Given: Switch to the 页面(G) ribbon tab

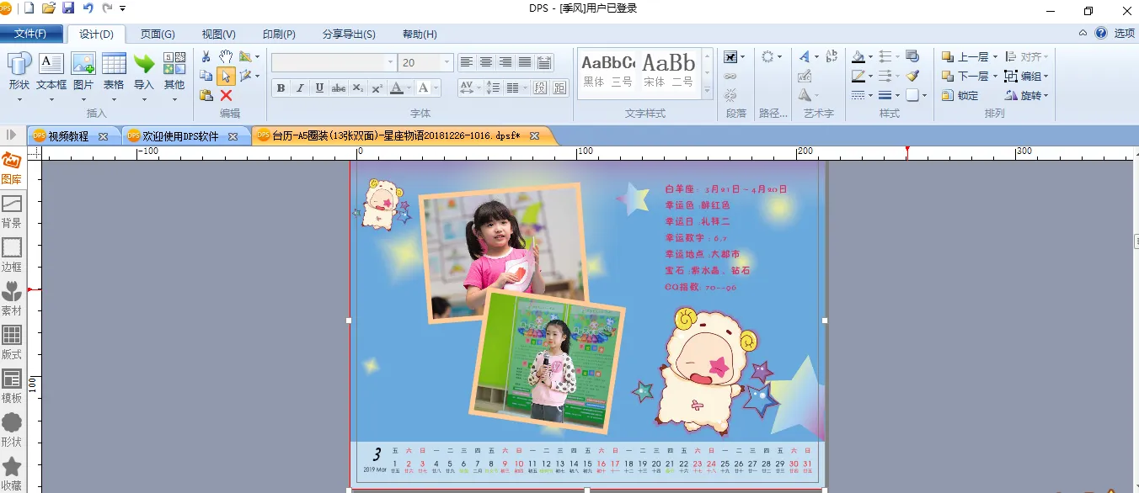Looking at the screenshot, I should point(158,34).
